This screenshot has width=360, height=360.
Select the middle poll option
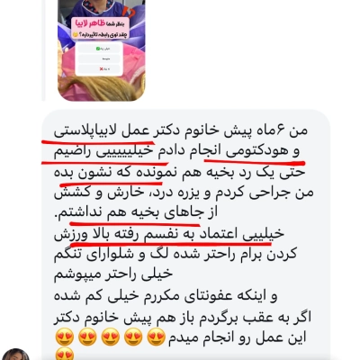(99, 58)
